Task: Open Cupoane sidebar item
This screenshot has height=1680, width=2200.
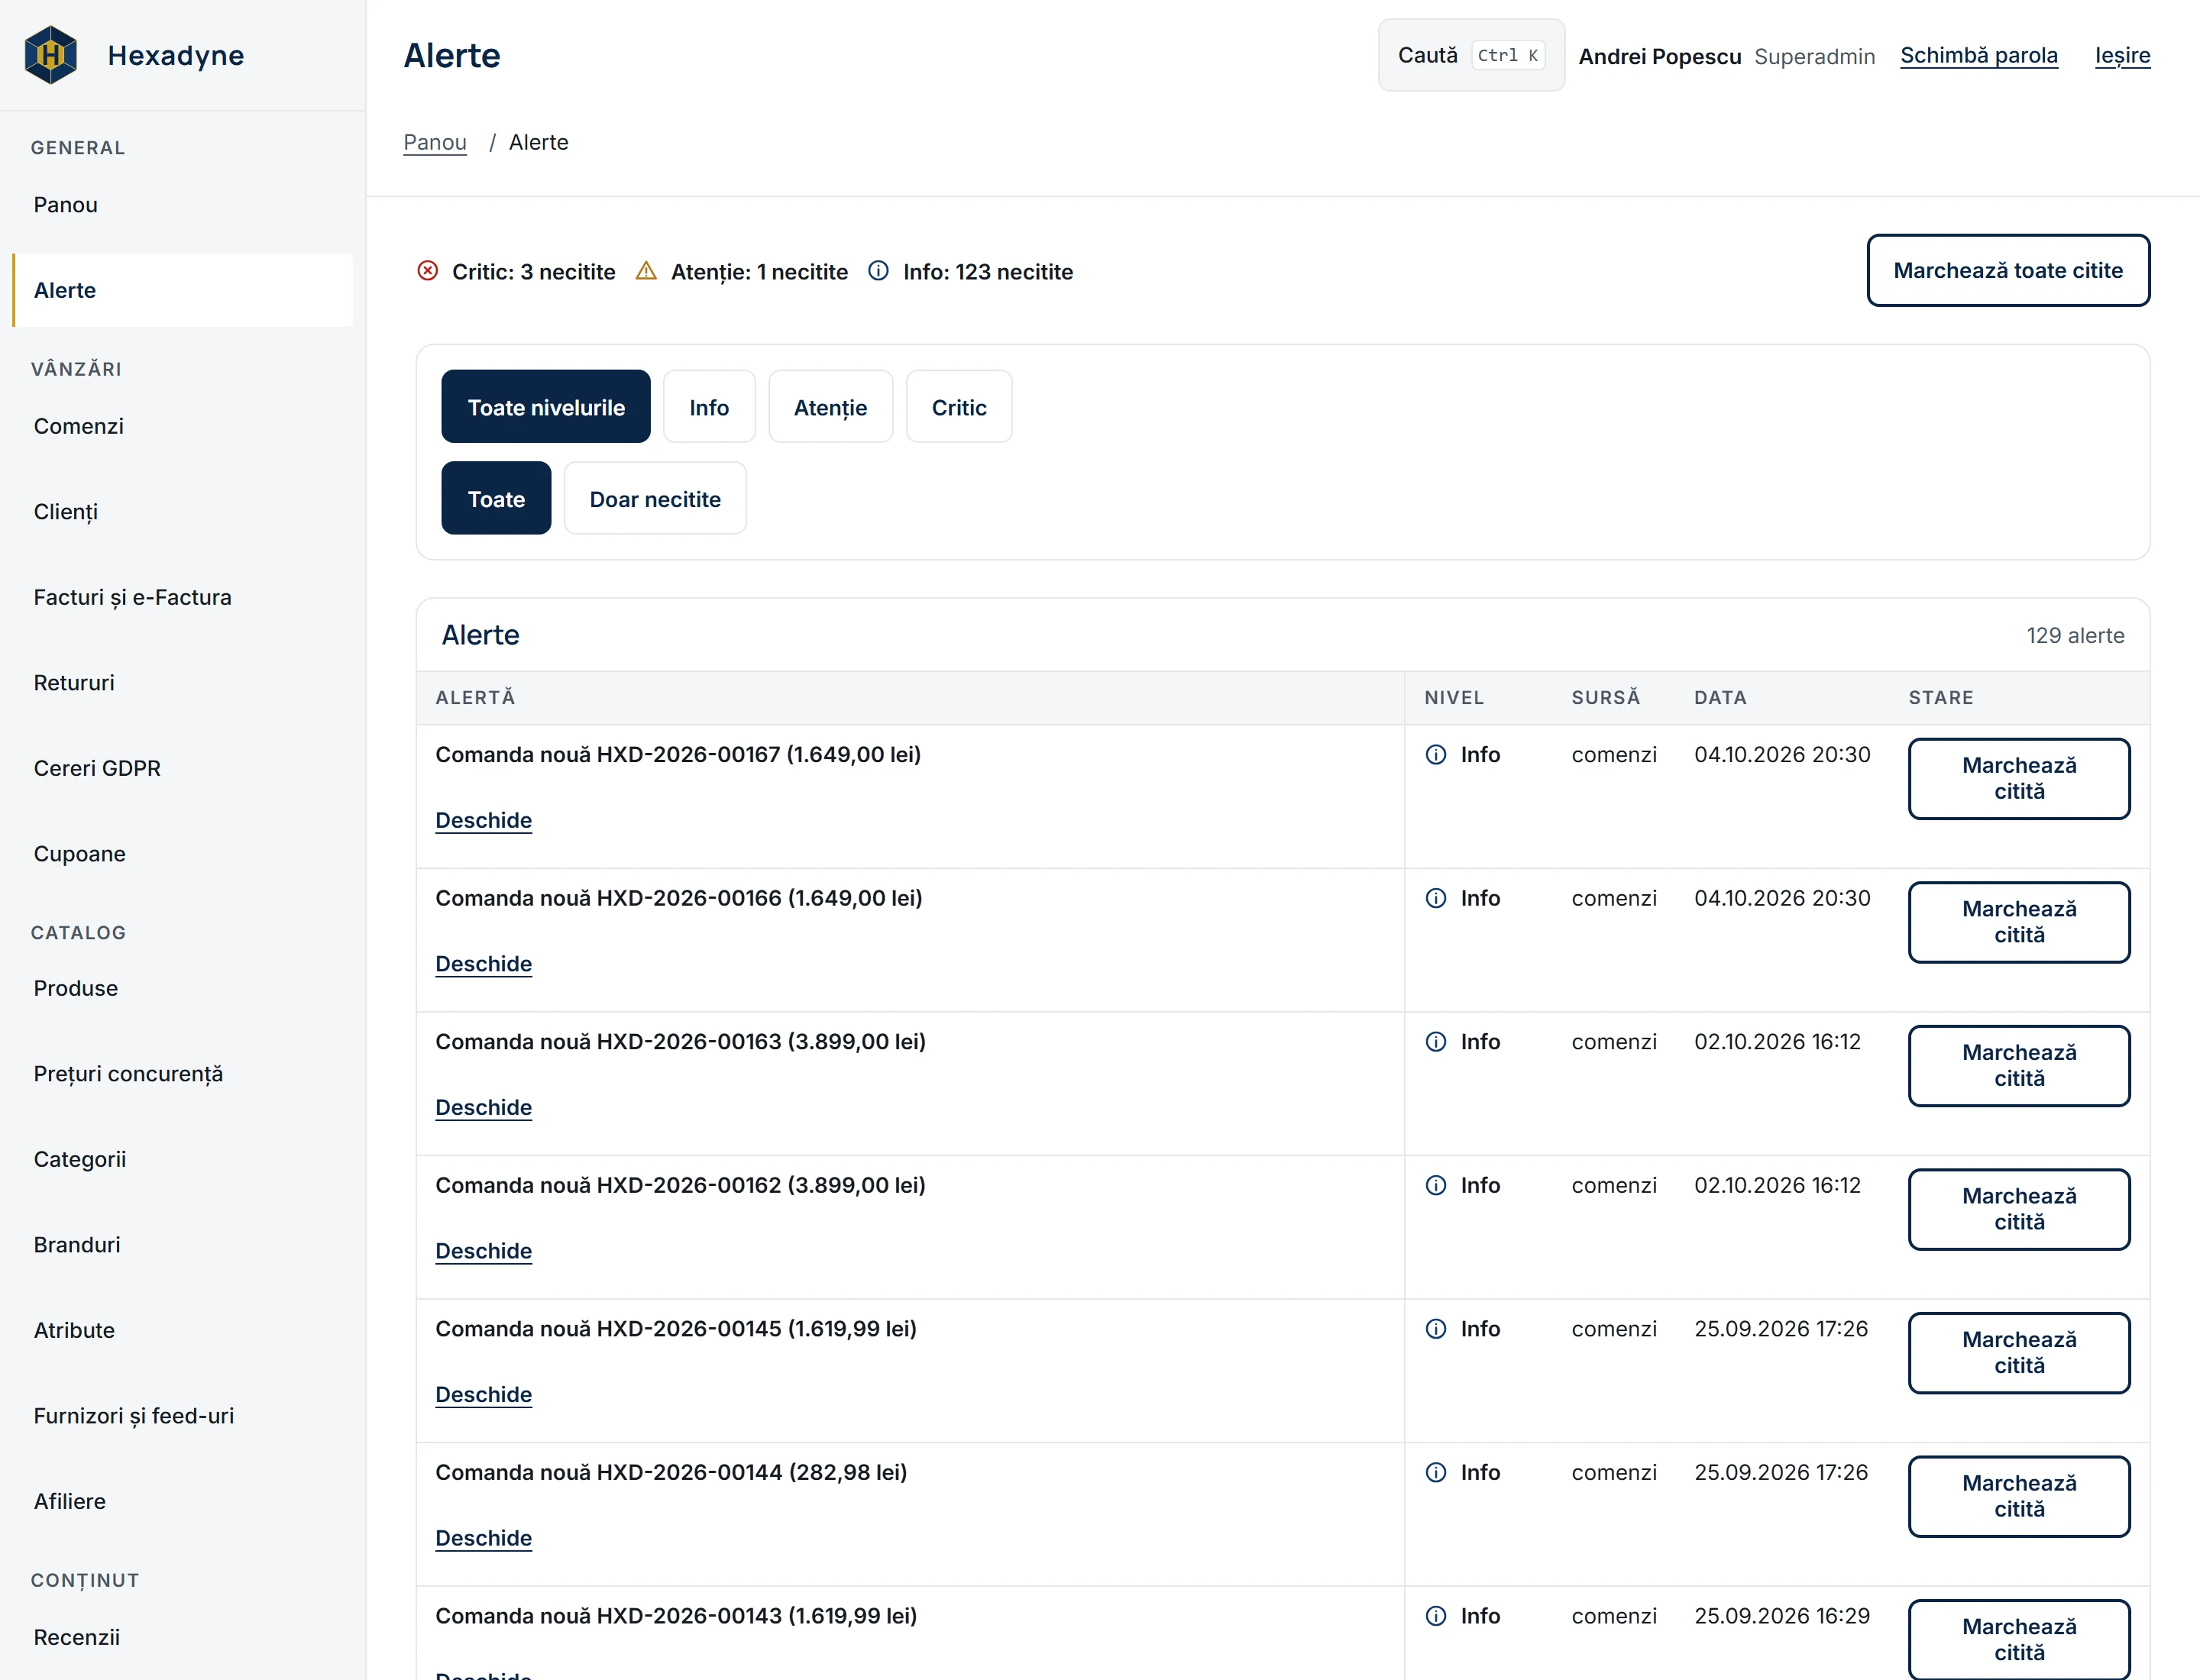Action: click(182, 854)
